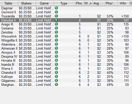Click the 6-max badge beside Zenobia table

pos(56,32)
